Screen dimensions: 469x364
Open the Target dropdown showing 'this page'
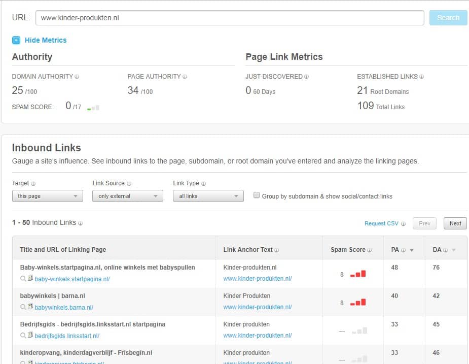tap(47, 195)
